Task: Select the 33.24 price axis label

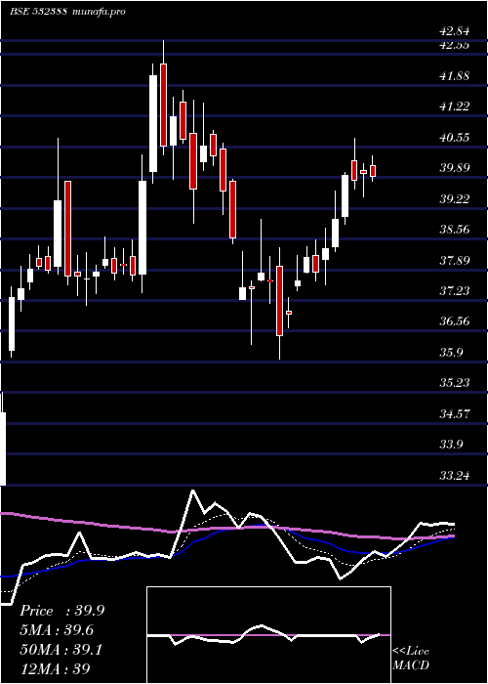Action: pyautogui.click(x=455, y=475)
